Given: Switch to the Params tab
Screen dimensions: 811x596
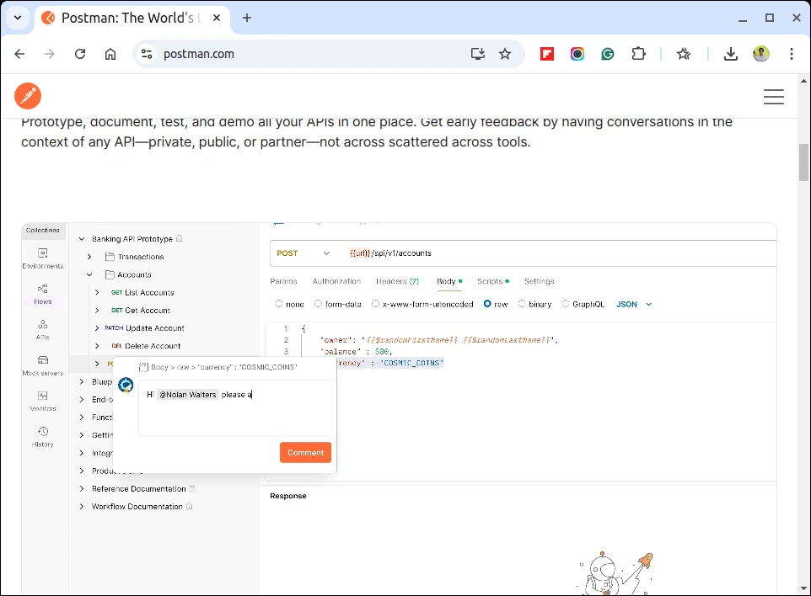Looking at the screenshot, I should click(283, 281).
